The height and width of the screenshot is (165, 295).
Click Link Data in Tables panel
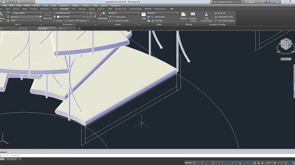157,21
